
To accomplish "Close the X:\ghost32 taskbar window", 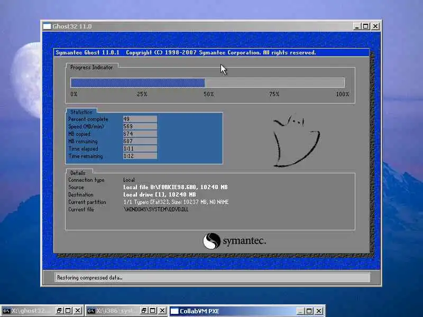I will coord(78,311).
